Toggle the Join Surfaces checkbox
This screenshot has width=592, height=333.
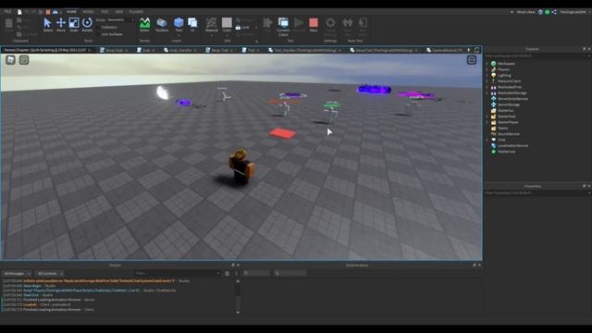coord(99,34)
